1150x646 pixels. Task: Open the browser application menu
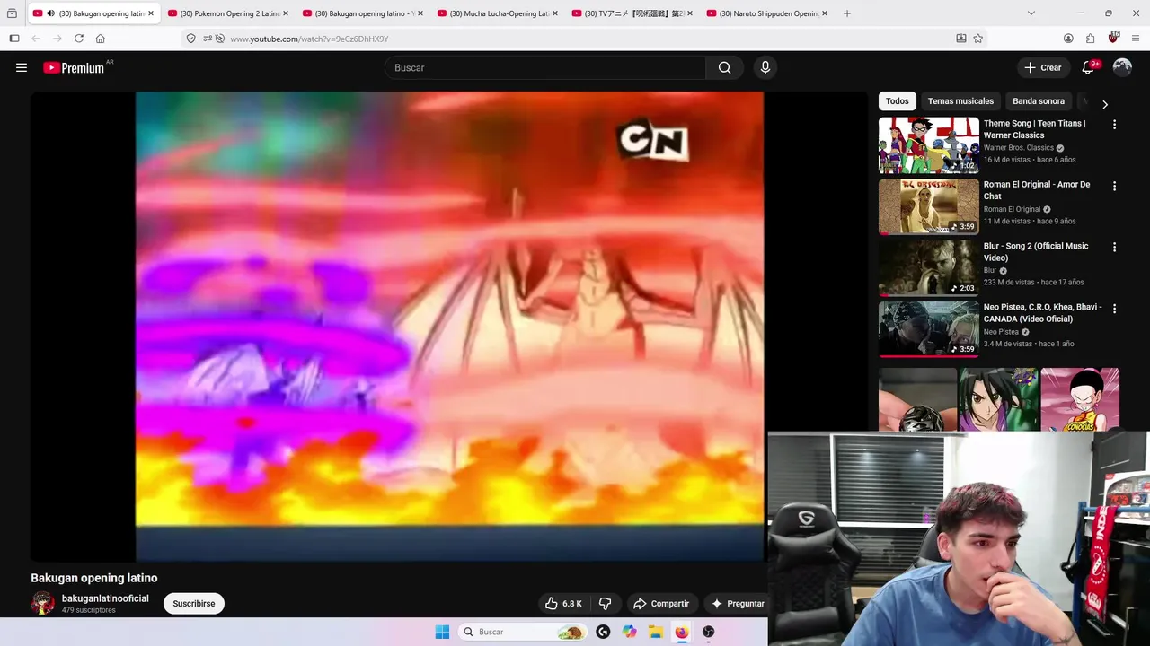(x=1137, y=39)
